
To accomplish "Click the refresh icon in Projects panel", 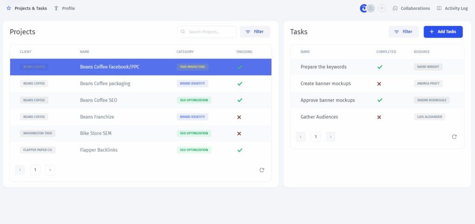I will tap(262, 170).
